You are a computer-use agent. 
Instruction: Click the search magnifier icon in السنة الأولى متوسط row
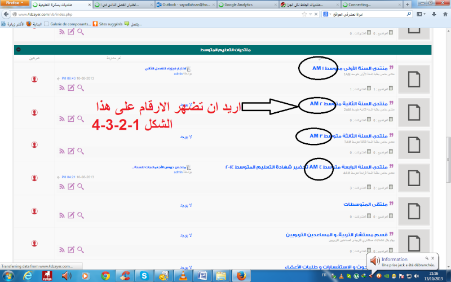click(81, 88)
